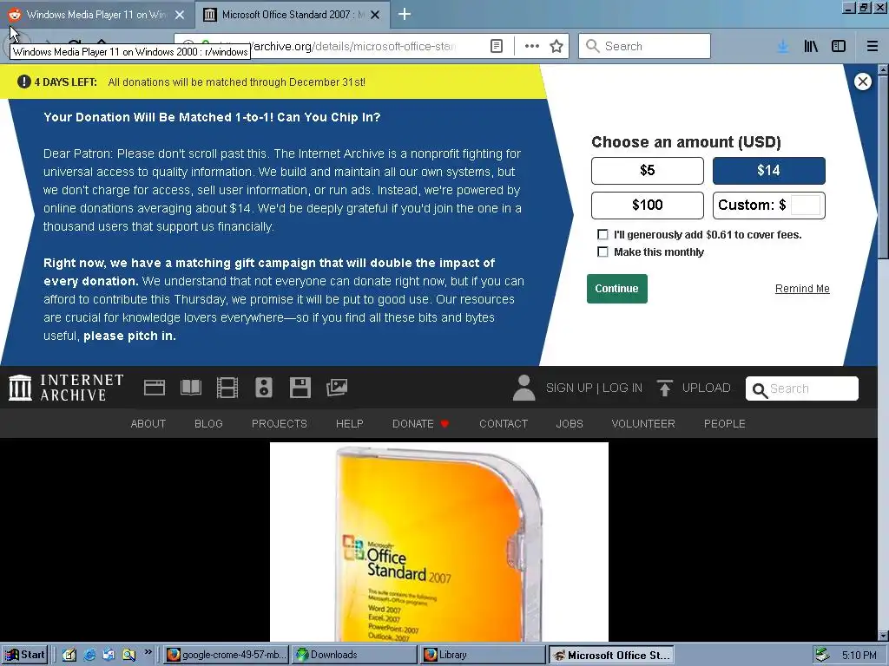Open the PROJECTS nav item

point(279,423)
